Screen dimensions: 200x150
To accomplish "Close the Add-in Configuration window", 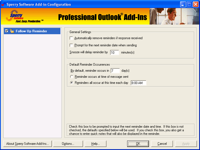I will [x=196, y=4].
